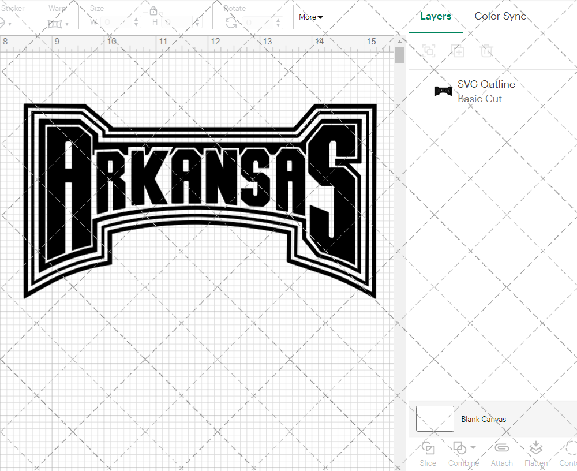The width and height of the screenshot is (577, 471).
Task: Switch to the Layers tab
Action: point(436,16)
